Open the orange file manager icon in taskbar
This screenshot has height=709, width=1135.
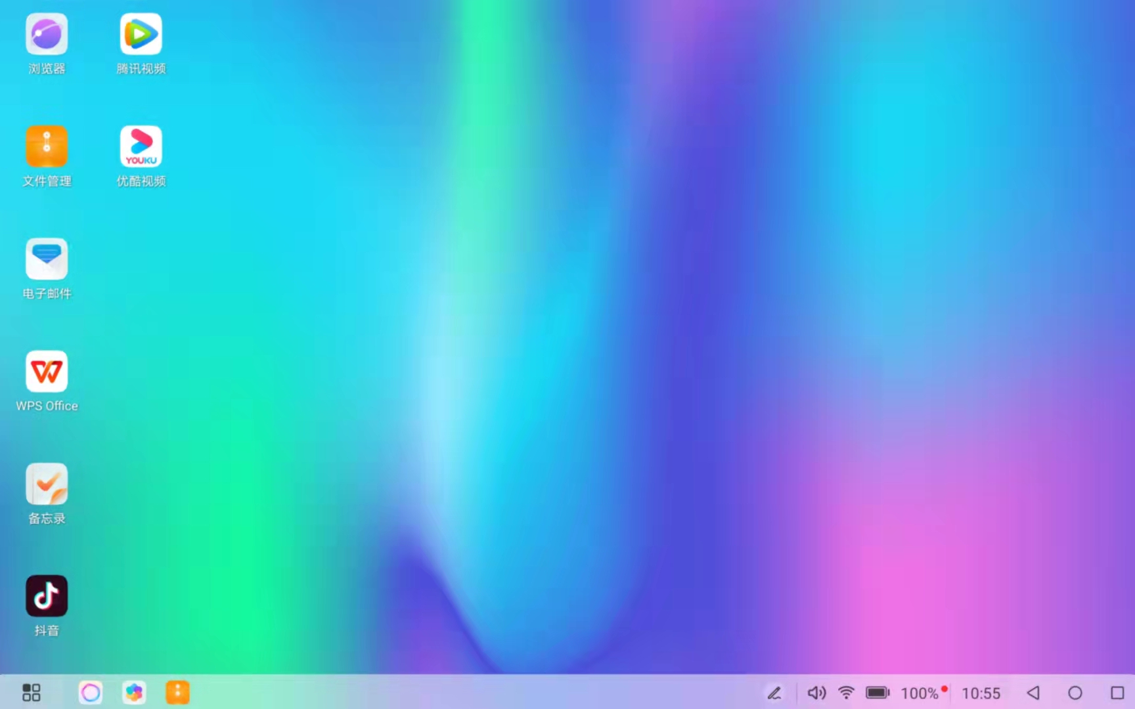177,693
